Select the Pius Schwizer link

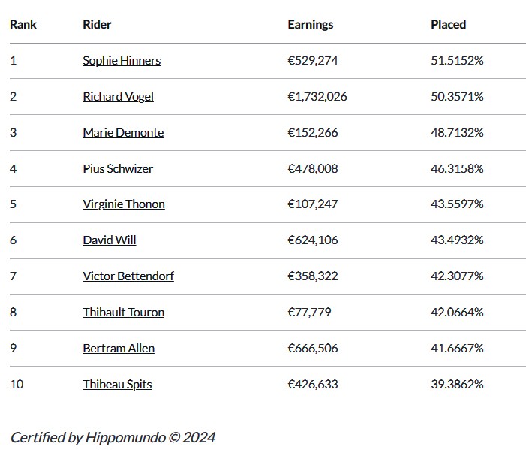[x=118, y=169]
